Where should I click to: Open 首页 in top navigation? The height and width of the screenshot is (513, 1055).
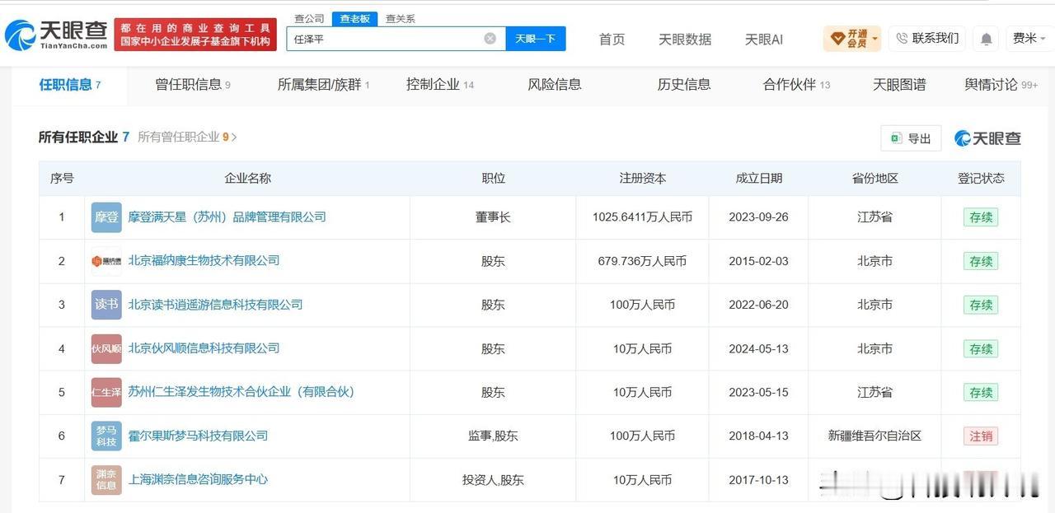612,39
